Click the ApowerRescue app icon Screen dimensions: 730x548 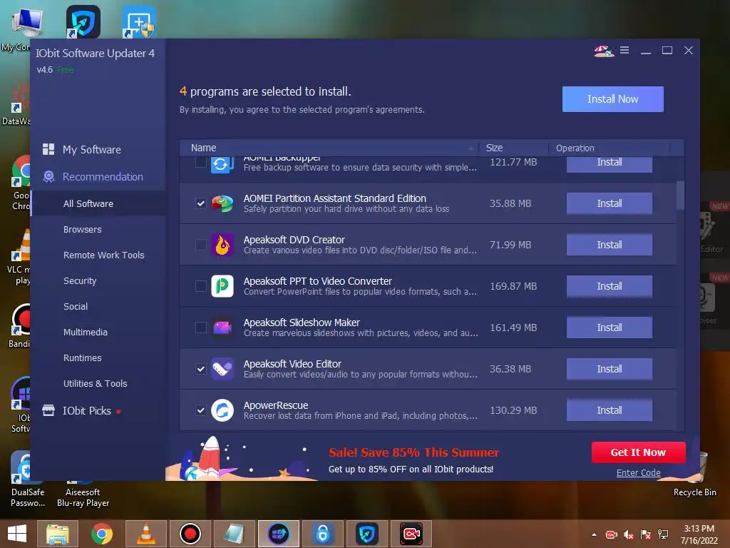(x=222, y=410)
